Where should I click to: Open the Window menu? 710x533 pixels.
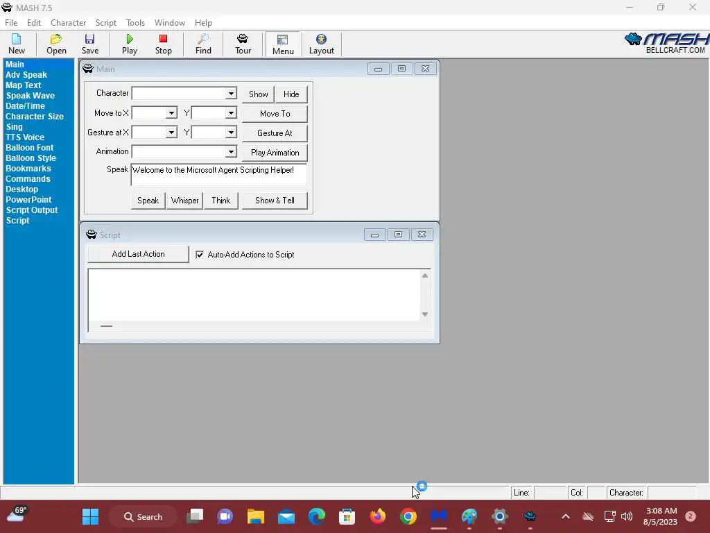click(170, 23)
